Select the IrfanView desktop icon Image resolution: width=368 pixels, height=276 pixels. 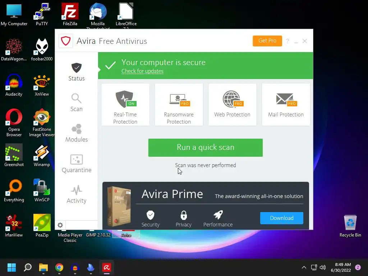click(x=14, y=226)
